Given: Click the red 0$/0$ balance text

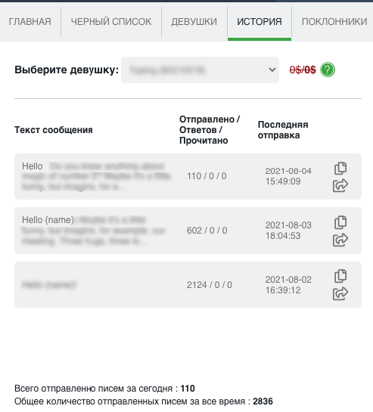Looking at the screenshot, I should (x=303, y=70).
